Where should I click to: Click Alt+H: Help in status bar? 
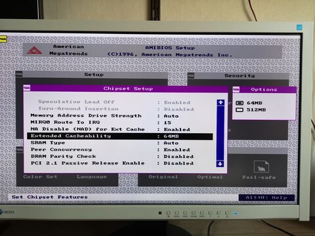pos(266,197)
